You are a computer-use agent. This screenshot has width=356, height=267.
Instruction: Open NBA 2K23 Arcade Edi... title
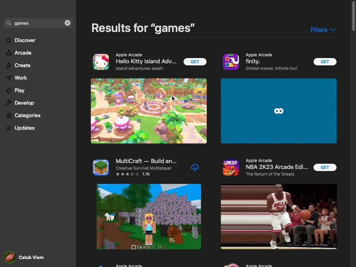[276, 167]
